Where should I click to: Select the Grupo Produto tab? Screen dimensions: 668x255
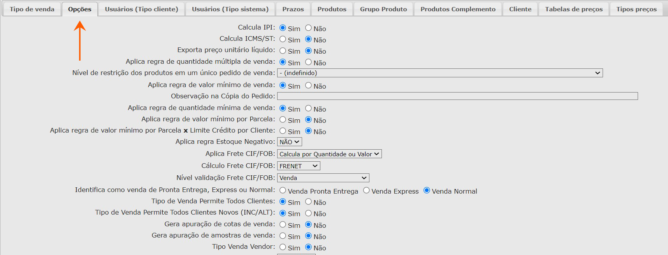click(383, 9)
